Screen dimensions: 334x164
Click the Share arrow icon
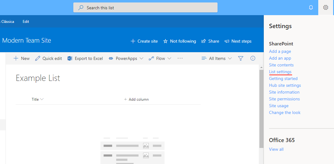(x=204, y=41)
